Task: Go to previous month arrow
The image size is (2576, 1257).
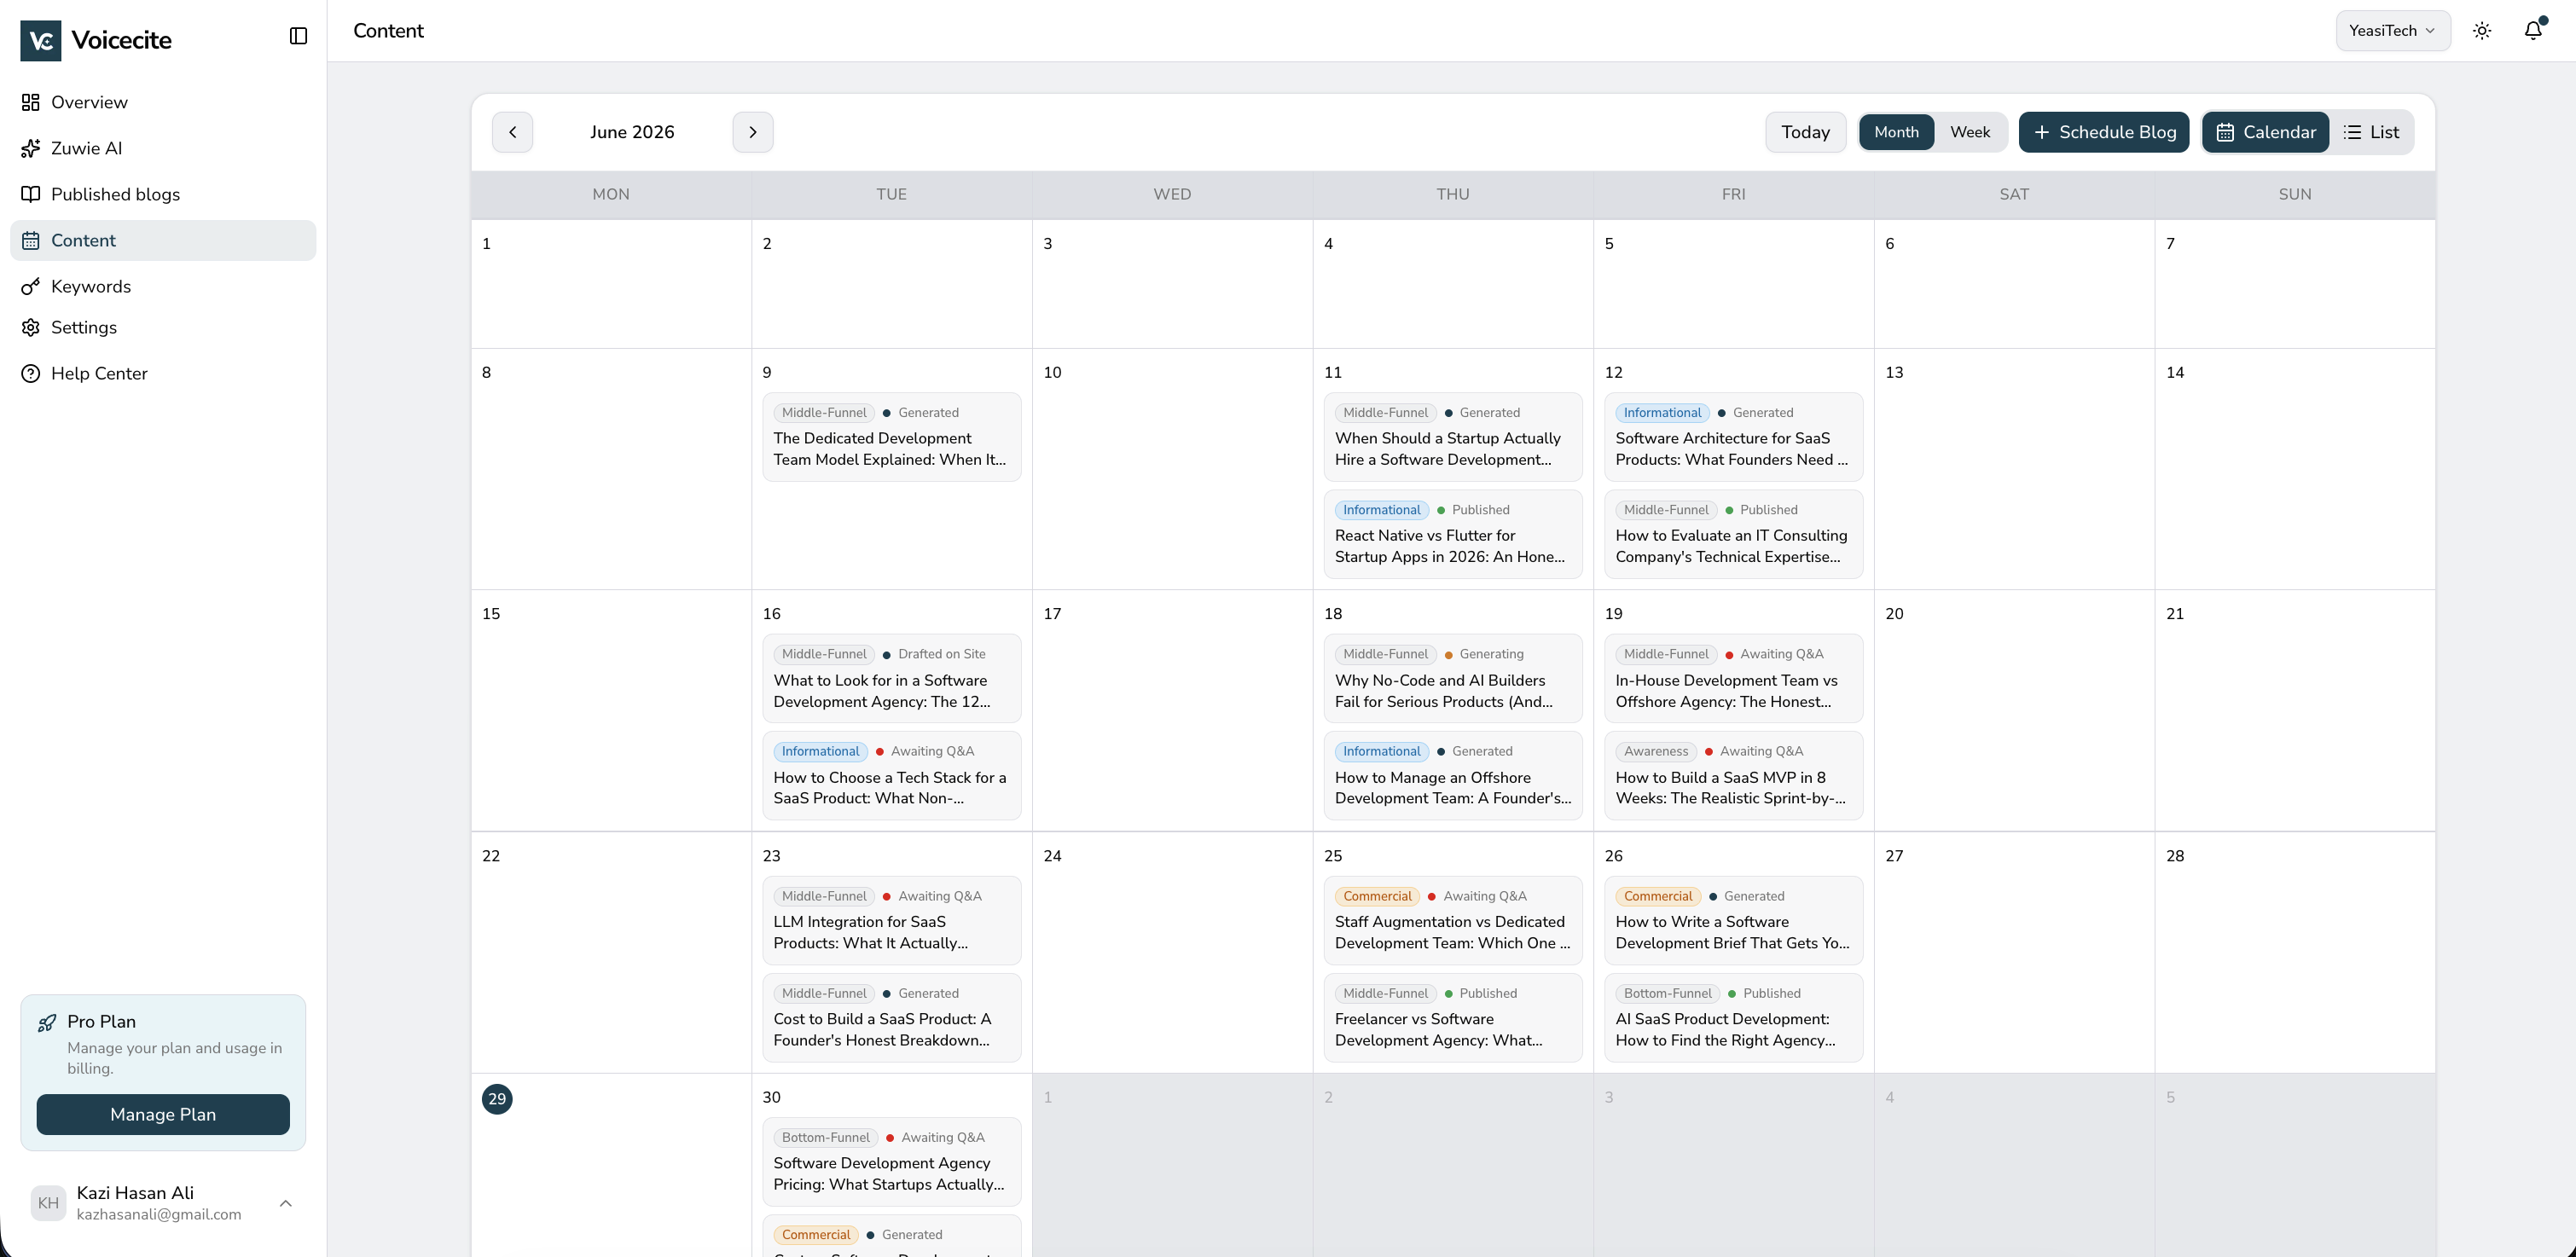Action: (x=512, y=132)
